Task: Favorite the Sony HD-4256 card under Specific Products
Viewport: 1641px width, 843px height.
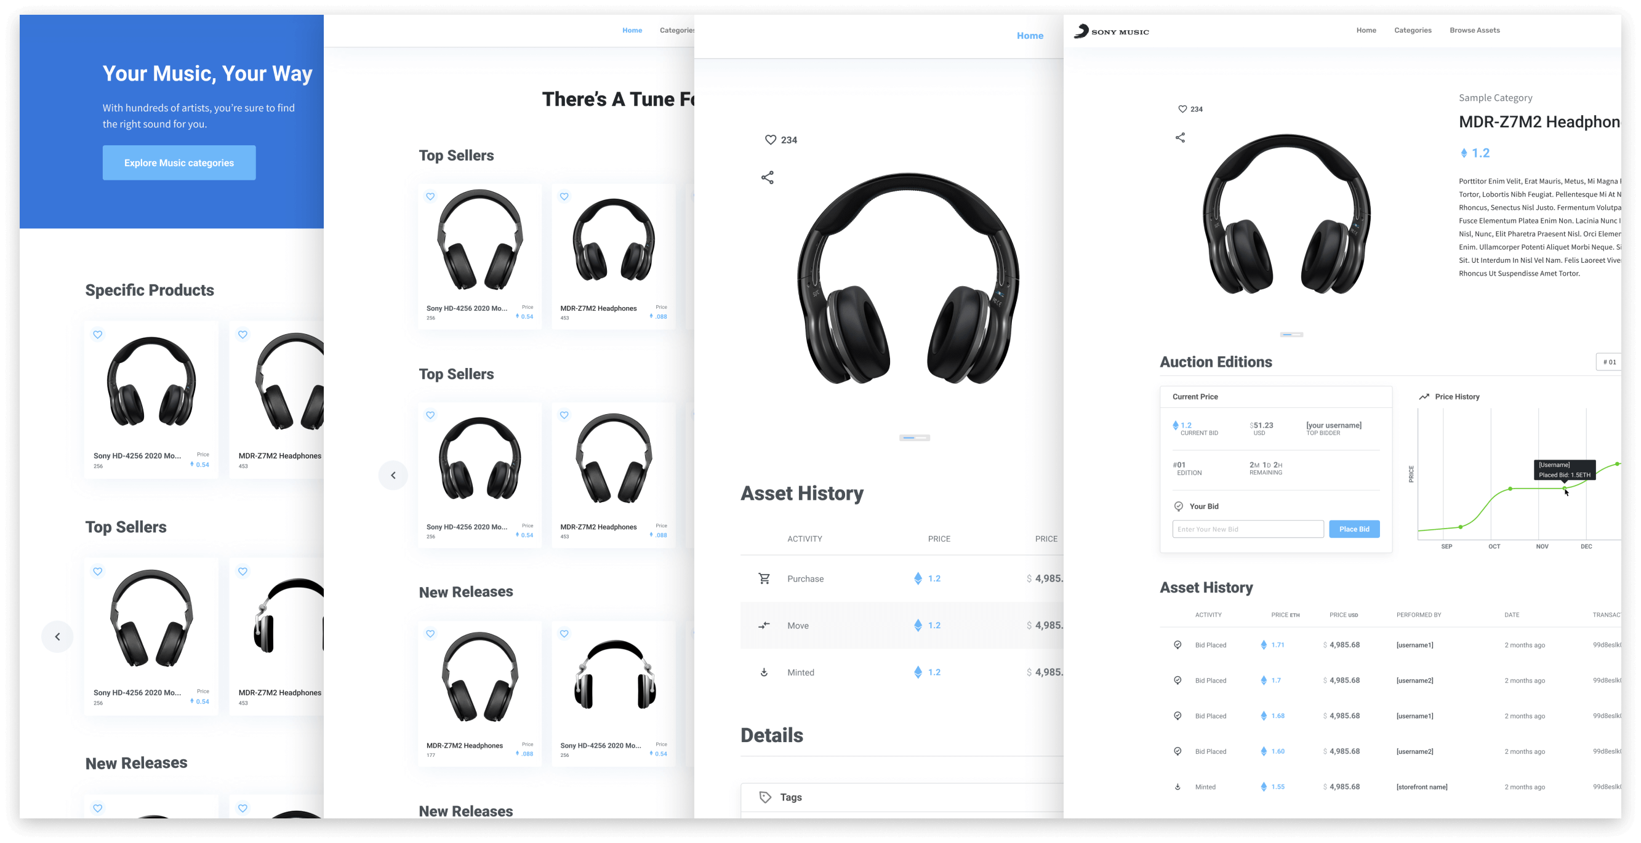Action: [x=97, y=334]
